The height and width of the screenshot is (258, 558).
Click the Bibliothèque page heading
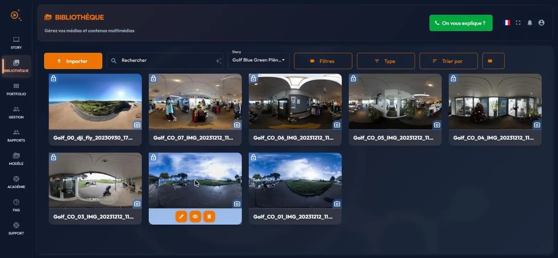pyautogui.click(x=79, y=17)
